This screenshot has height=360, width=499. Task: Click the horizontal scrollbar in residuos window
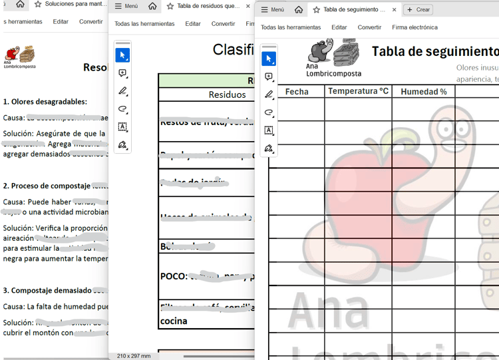219,356
